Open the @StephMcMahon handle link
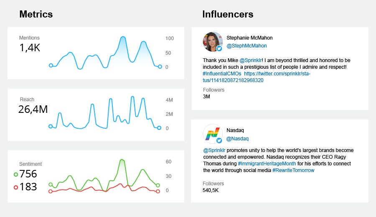Viewport: 376px width, 217px height. pyautogui.click(x=246, y=46)
